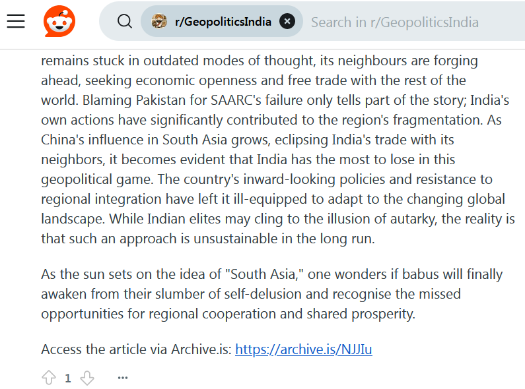This screenshot has width=525, height=389.
Task: Click the r/GeopoliticsIndia community avatar in search
Action: [x=158, y=22]
